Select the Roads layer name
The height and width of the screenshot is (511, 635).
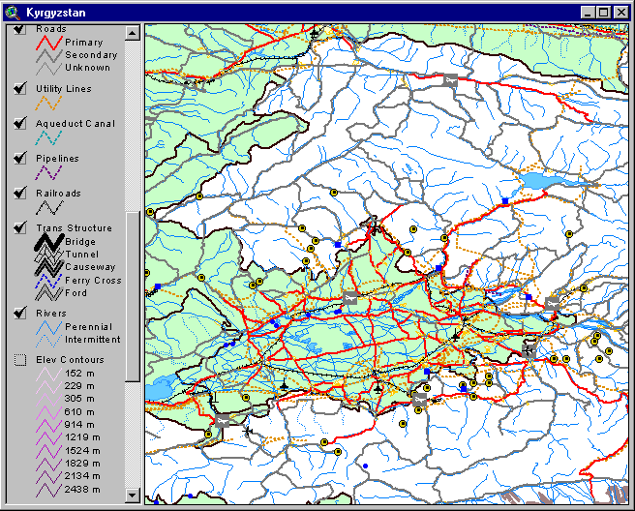(51, 29)
